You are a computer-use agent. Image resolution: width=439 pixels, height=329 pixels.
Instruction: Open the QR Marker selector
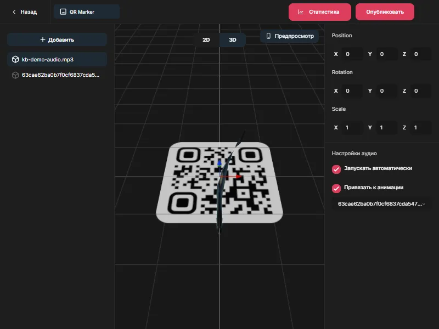point(87,12)
